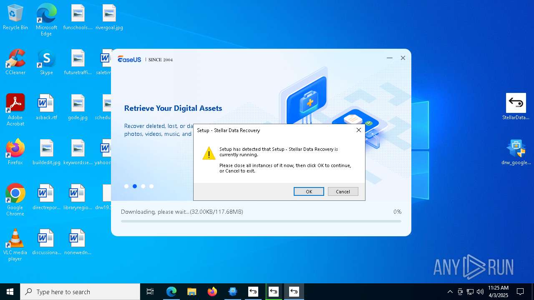Select the asback.rtf document
The height and width of the screenshot is (300, 534).
(46, 107)
